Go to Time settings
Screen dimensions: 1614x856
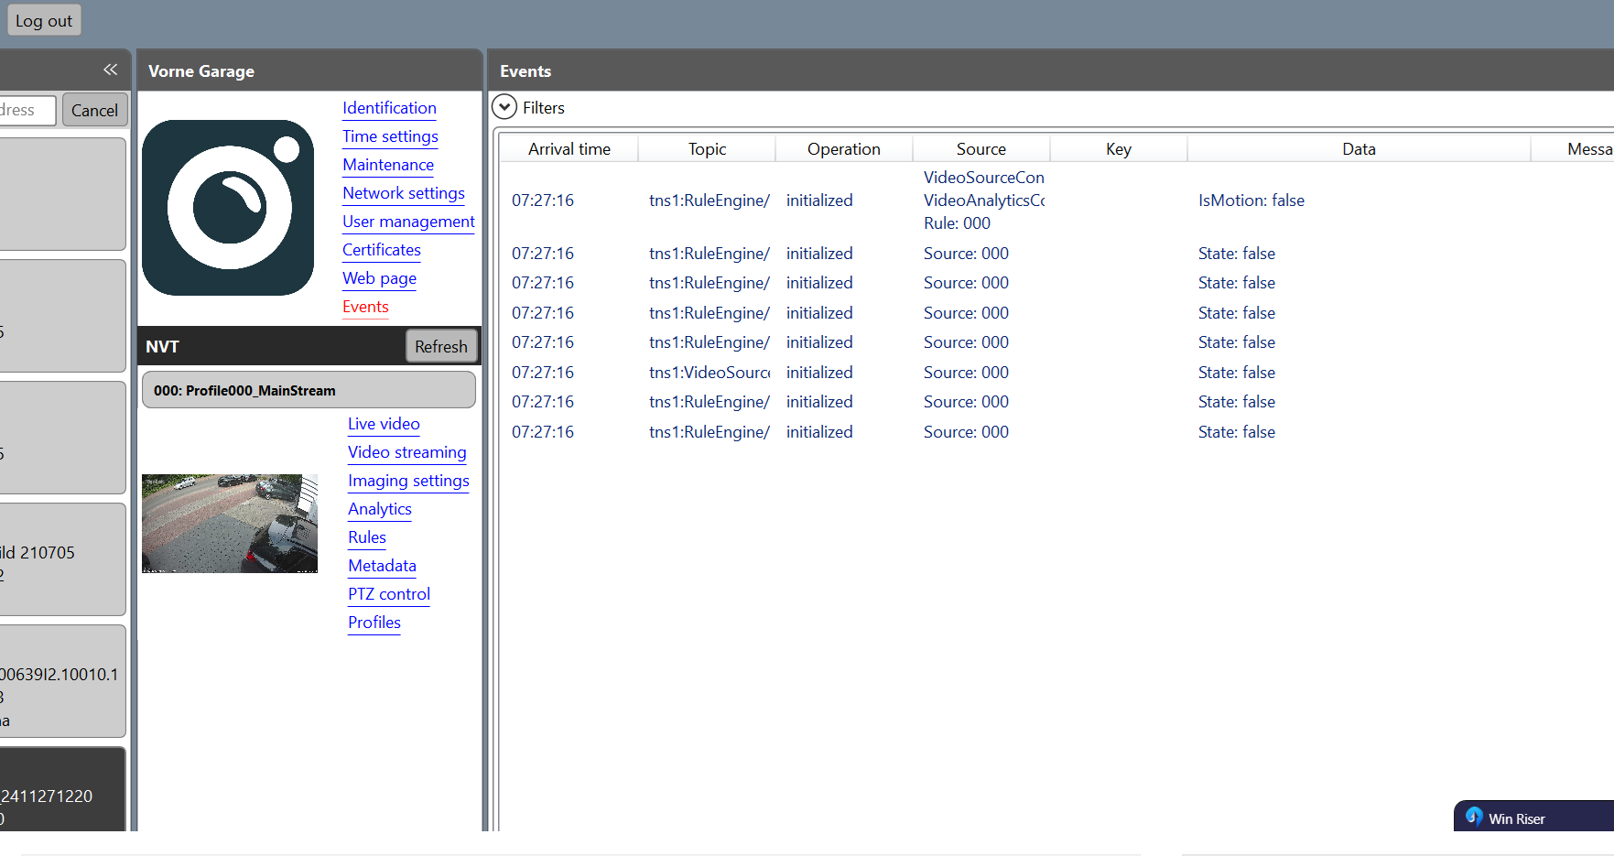coord(390,136)
